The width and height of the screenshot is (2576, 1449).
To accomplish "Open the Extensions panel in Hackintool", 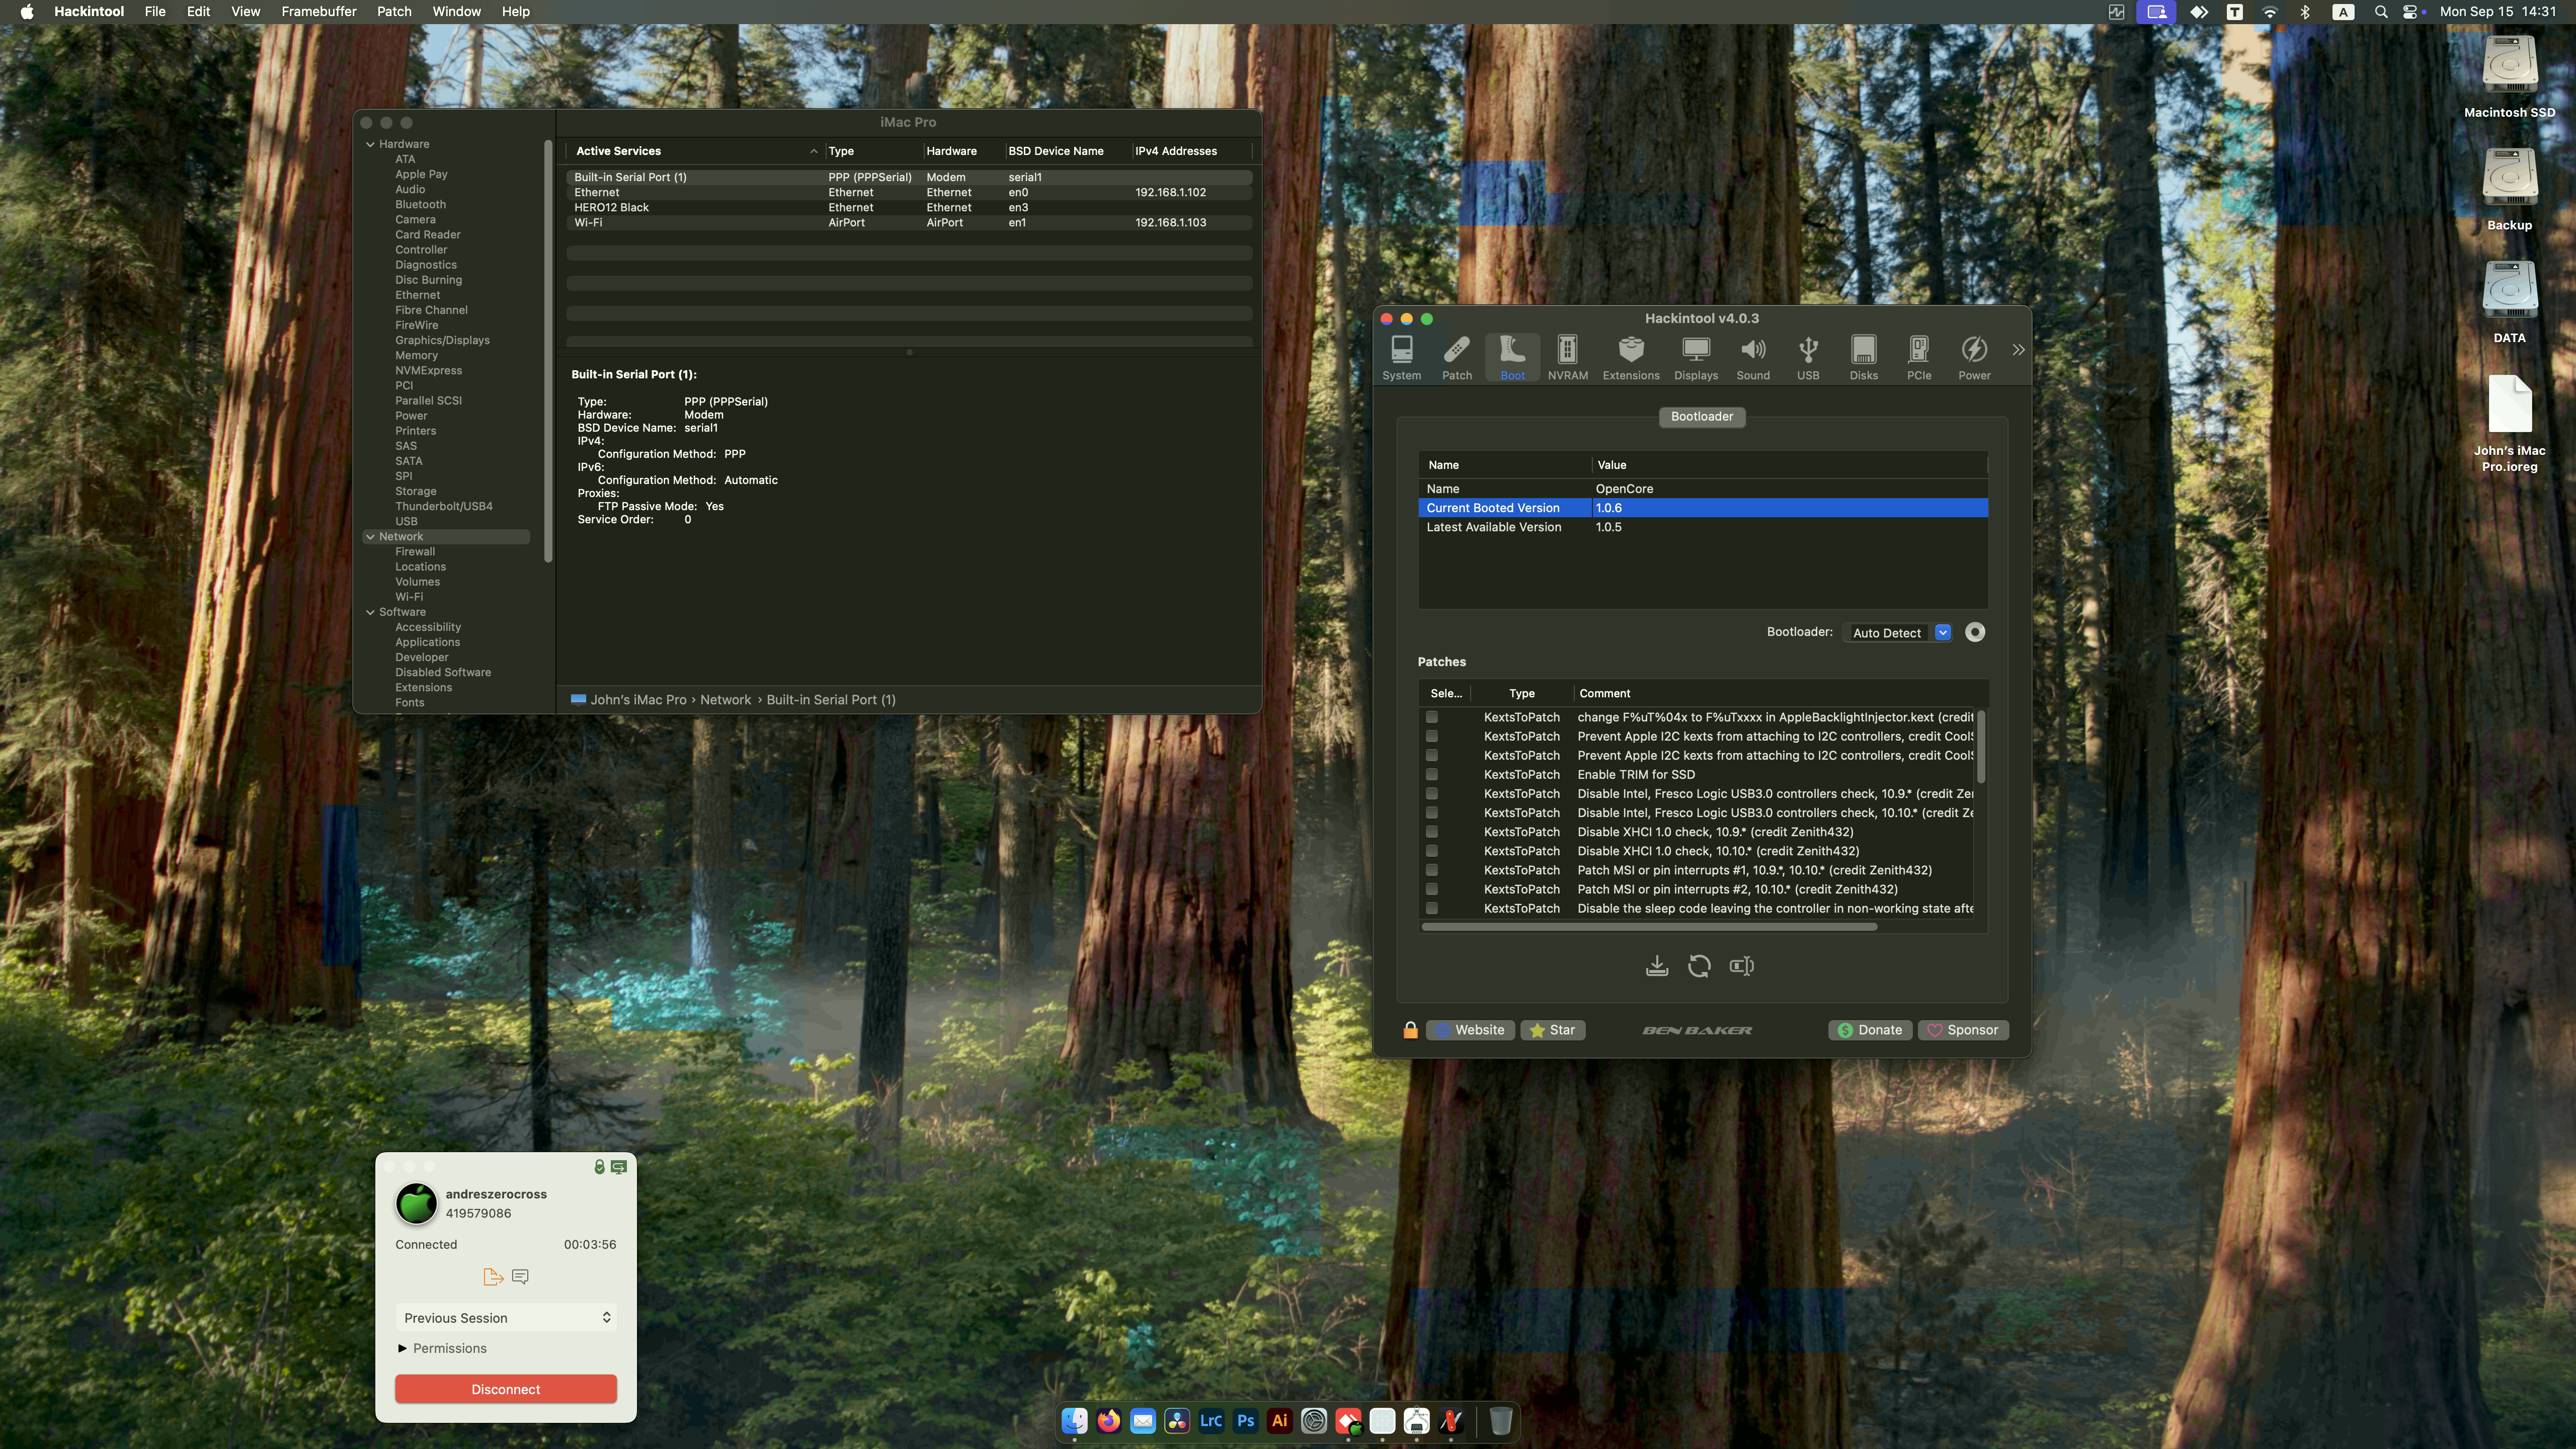I will [x=1631, y=357].
